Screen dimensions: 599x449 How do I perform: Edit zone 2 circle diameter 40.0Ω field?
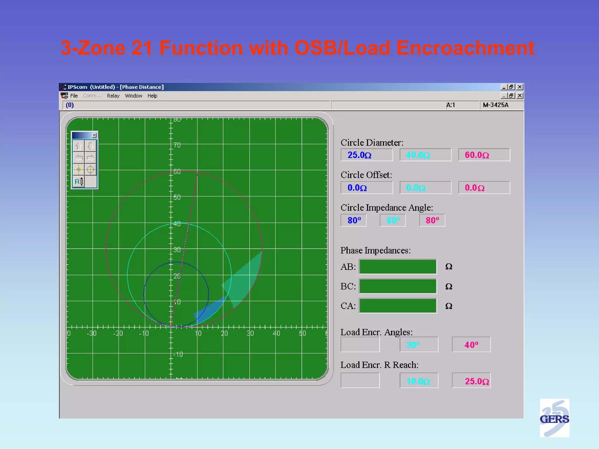click(x=425, y=155)
